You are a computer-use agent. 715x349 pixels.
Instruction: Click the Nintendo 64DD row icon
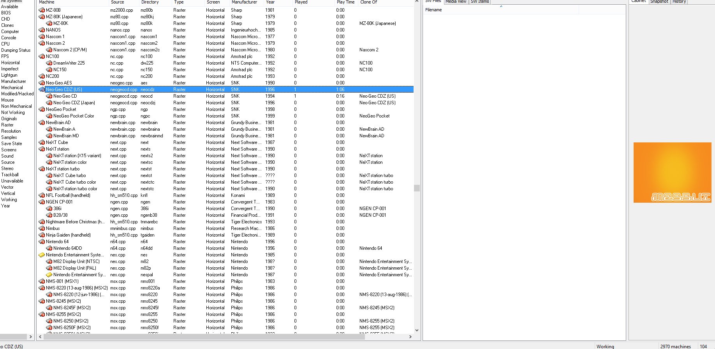click(x=49, y=248)
